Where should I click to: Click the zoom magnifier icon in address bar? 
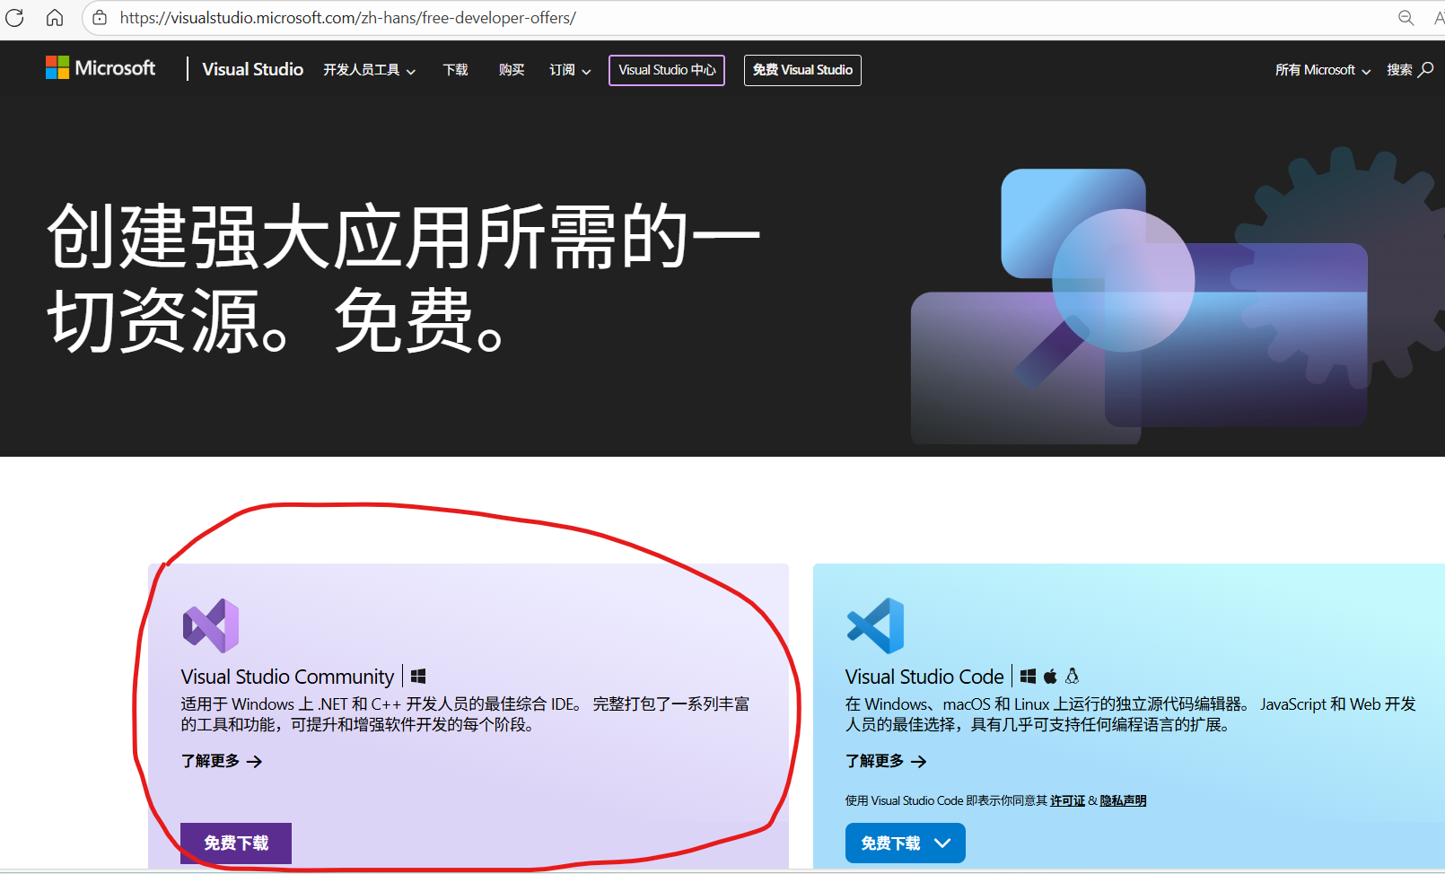(x=1406, y=18)
